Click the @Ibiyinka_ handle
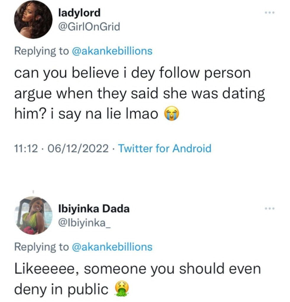290x302 pixels. pyautogui.click(x=84, y=223)
